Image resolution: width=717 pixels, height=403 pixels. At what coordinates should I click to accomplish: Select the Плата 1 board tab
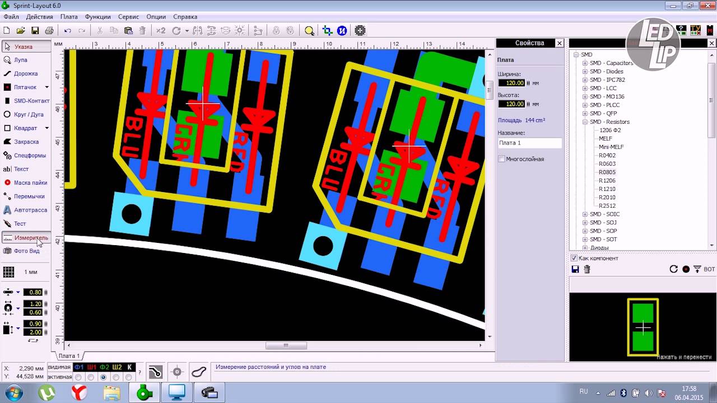[69, 356]
